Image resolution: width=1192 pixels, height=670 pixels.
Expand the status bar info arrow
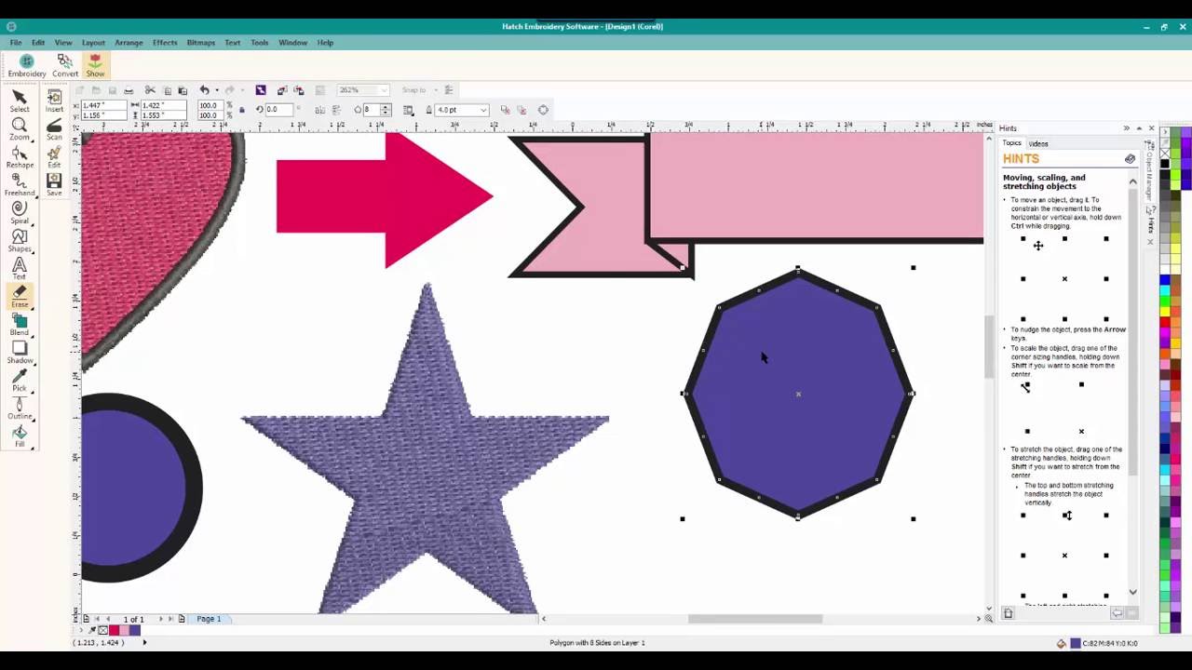[143, 642]
